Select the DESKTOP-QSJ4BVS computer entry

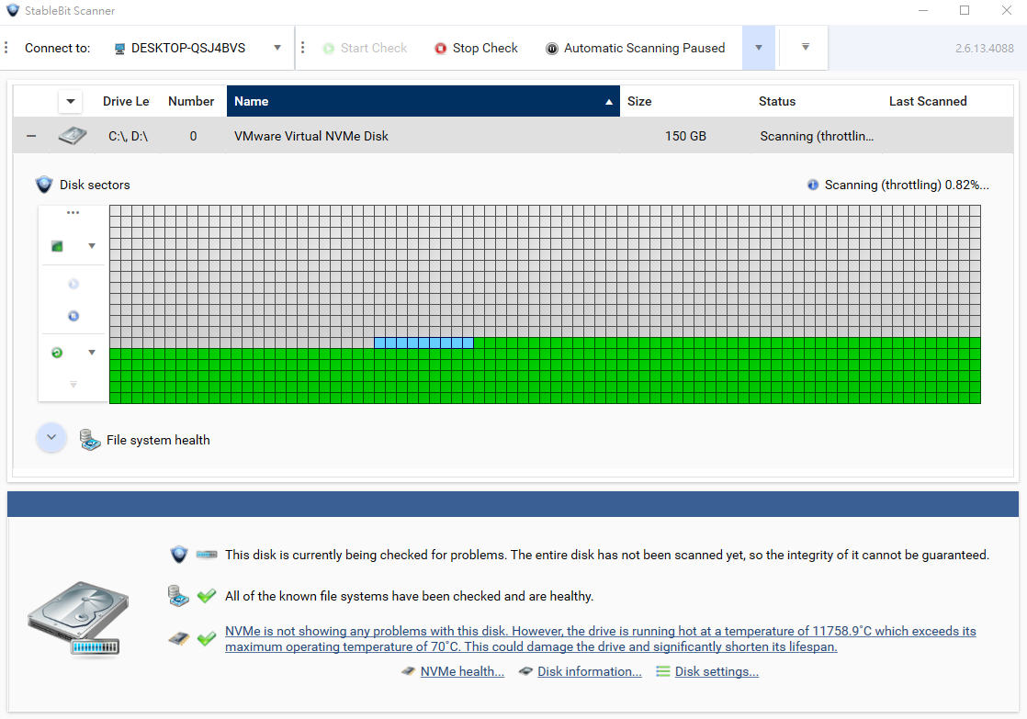click(x=188, y=48)
